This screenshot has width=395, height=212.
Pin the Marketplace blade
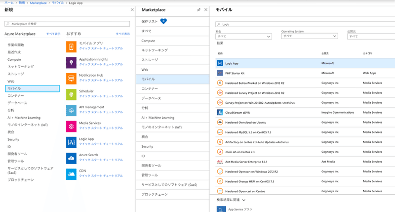pos(198,9)
